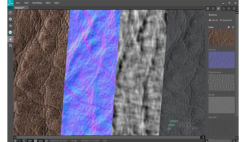Viewport: 246px width, 142px height.
Task: Open the Textures grid panel icon
Action: pos(218,9)
